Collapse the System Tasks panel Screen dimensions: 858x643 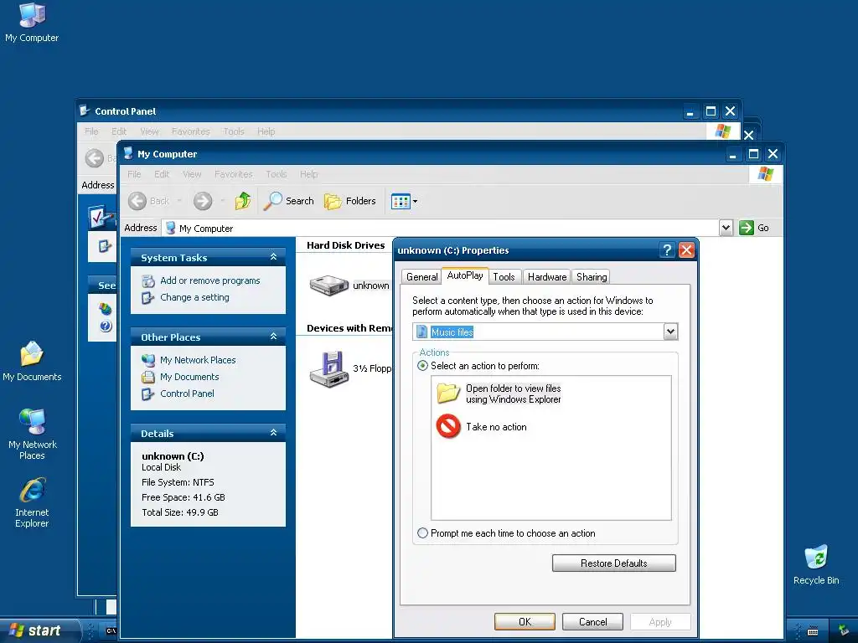(274, 257)
